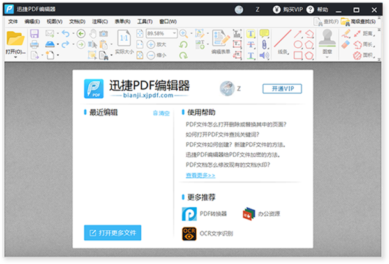Click the 清空 clear recent link

(161, 113)
